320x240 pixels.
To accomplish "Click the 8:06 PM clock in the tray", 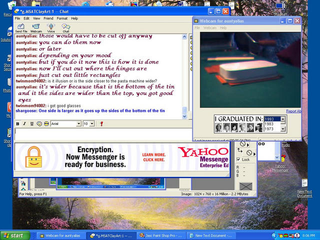I will point(308,235).
